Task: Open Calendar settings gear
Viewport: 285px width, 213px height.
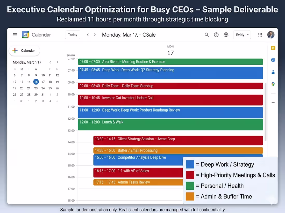Action: 226,35
